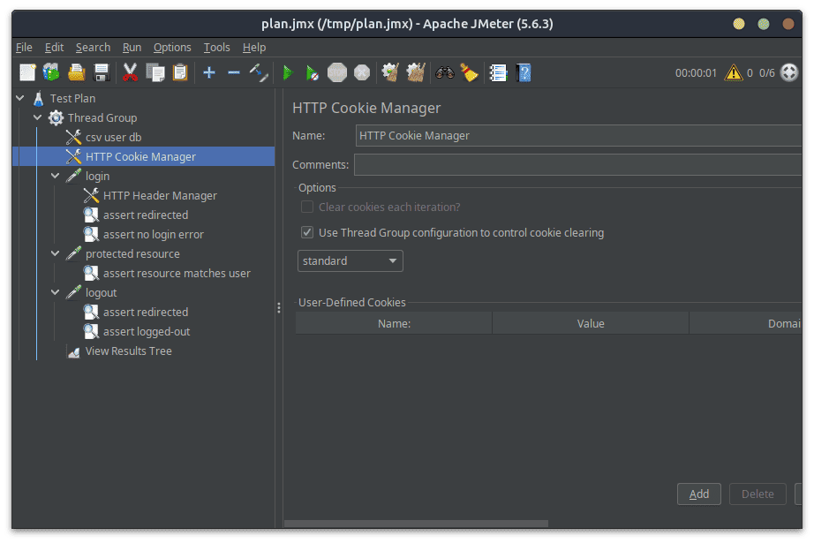Collapse the logout sampler node

click(56, 293)
